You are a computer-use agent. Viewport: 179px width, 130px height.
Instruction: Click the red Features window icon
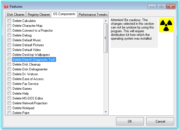[6, 6]
